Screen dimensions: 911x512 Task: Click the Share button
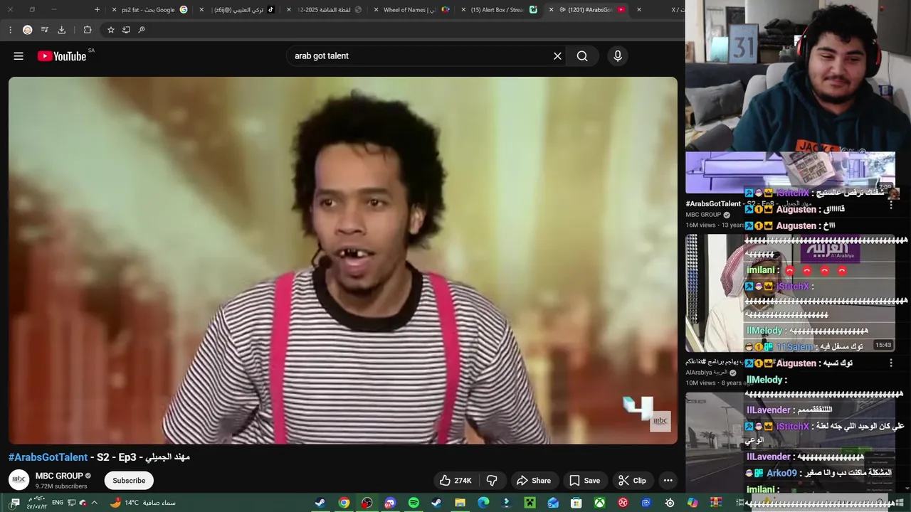[534, 481]
